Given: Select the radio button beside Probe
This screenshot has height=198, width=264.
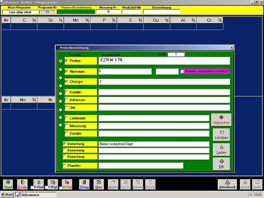Looking at the screenshot, I should 60,61.
